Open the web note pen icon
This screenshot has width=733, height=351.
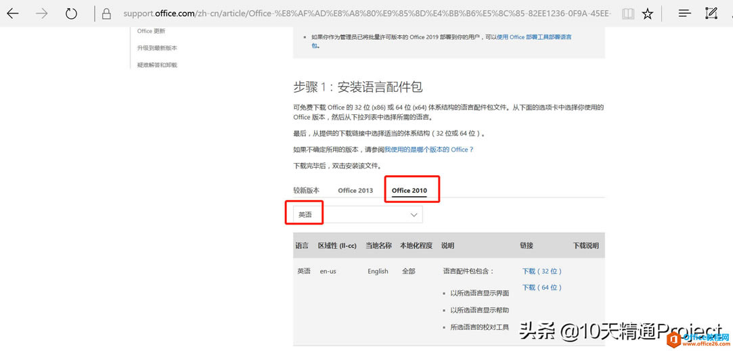pos(711,14)
